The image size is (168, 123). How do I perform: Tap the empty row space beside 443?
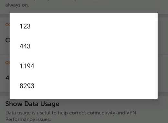(94, 46)
